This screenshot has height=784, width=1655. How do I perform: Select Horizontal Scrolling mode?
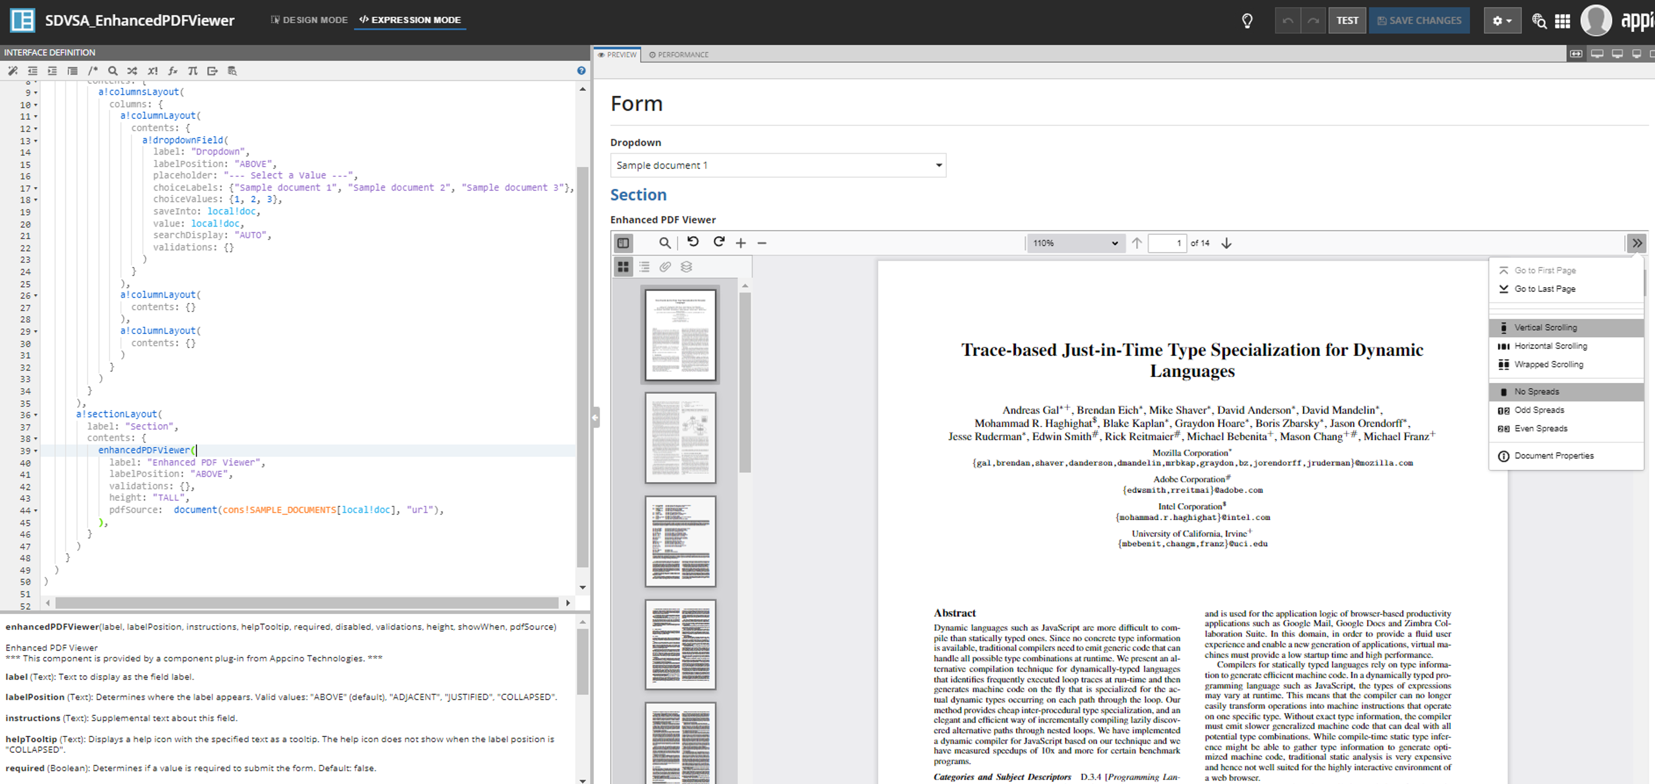(1566, 347)
